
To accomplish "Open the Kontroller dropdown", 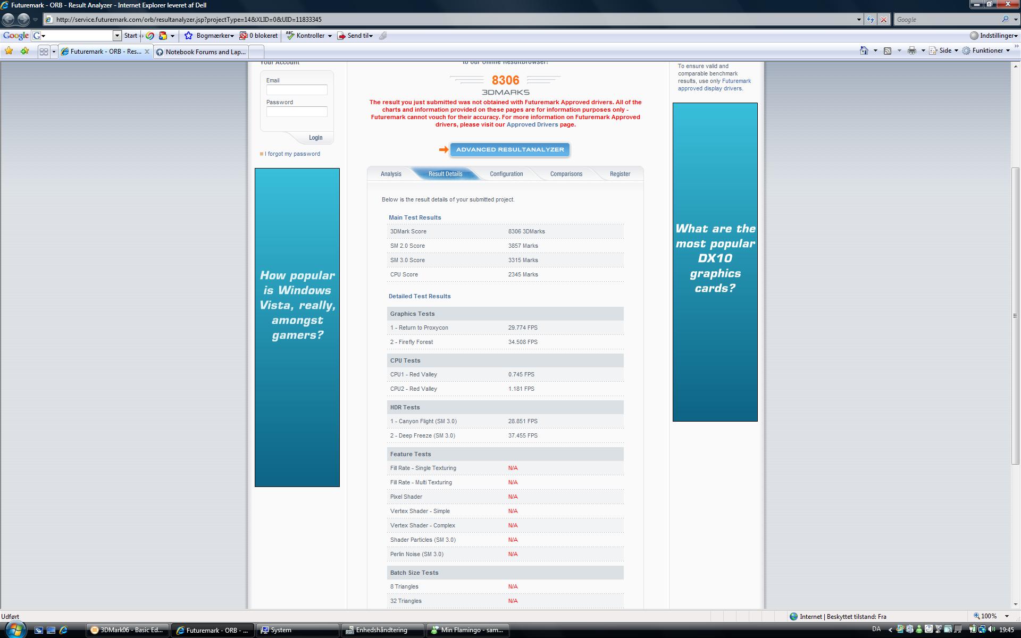I will coord(330,36).
